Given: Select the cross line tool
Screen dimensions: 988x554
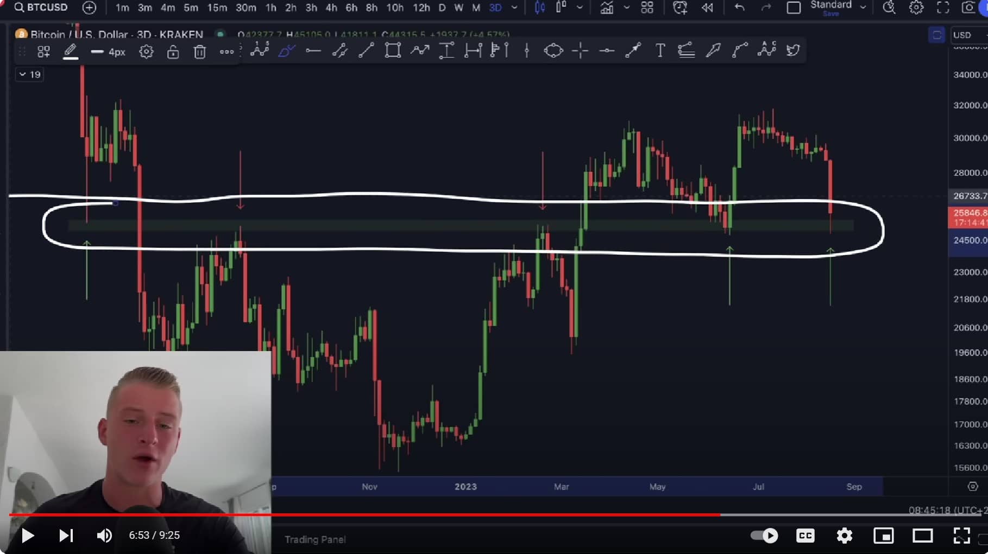Looking at the screenshot, I should coord(580,51).
